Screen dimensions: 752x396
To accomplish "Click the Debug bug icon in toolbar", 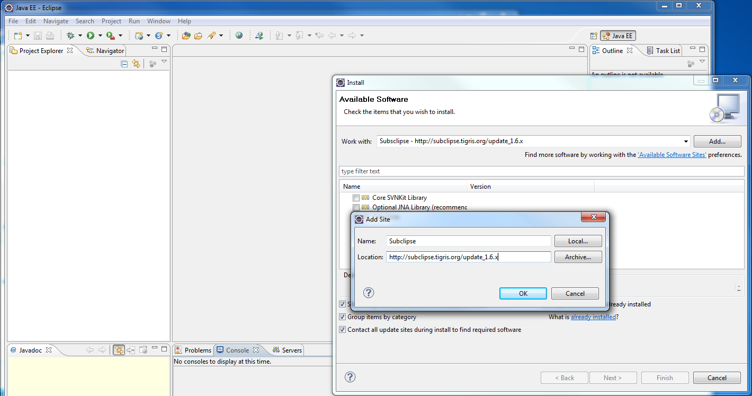I will [70, 36].
